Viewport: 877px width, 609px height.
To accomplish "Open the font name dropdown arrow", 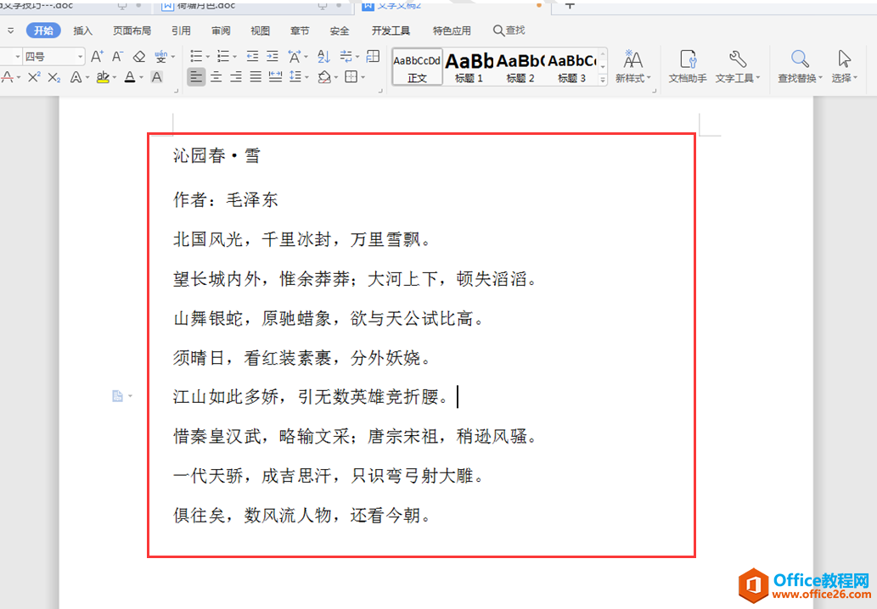I will (x=17, y=57).
